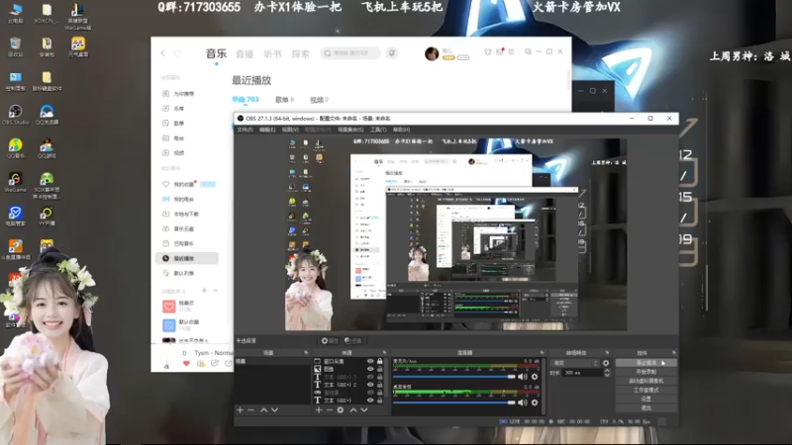
Task: Open 麦克风/Aux audio settings gear
Action: [x=535, y=377]
